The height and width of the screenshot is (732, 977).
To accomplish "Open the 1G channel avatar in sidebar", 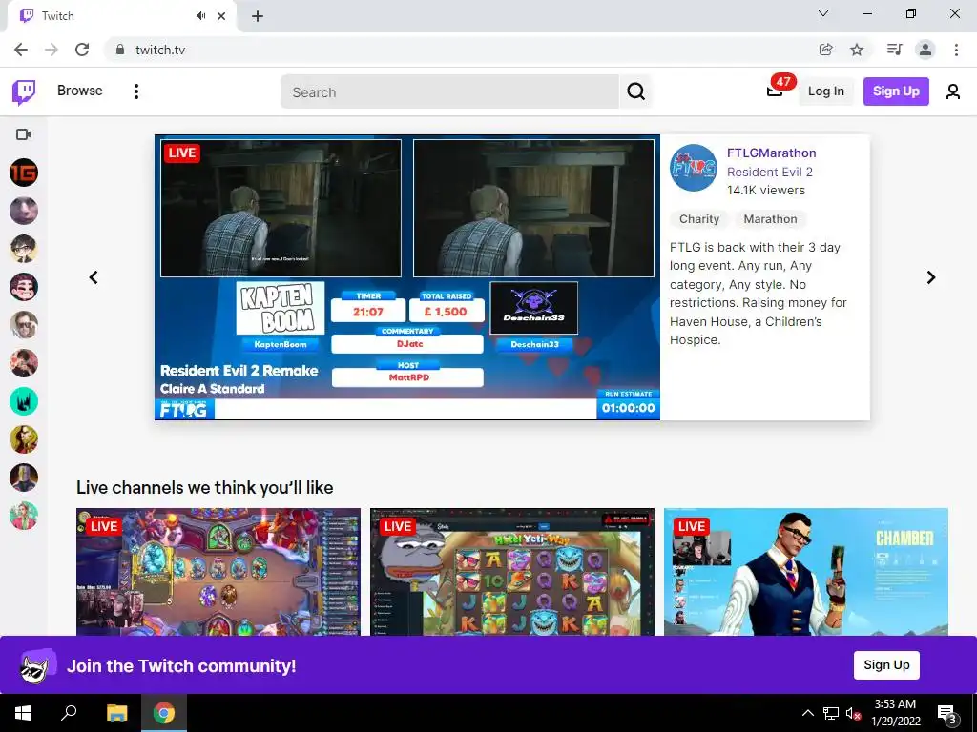I will (x=24, y=173).
